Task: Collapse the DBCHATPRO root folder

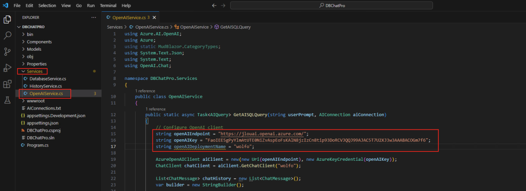Action: [59, 27]
